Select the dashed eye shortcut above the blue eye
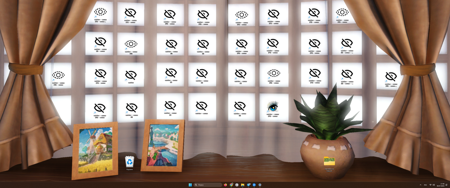 coord(274,76)
